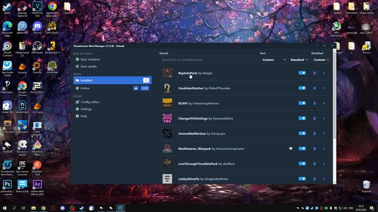Click UnmoddedVersion mod icon

coord(167,134)
